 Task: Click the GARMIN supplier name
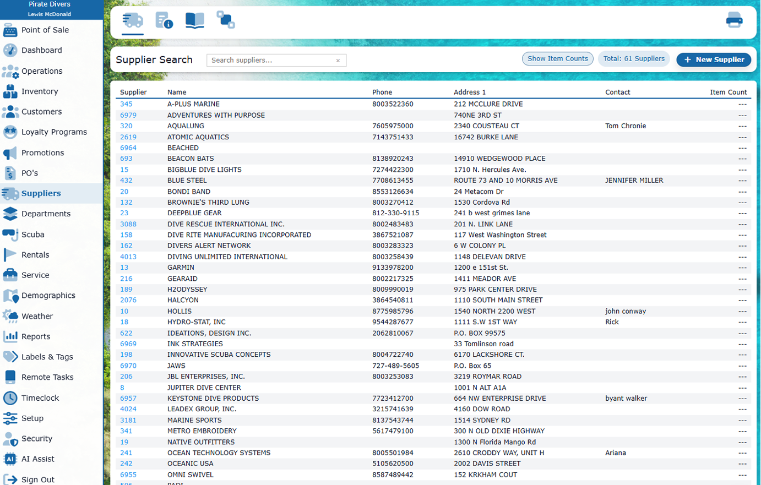coord(181,268)
